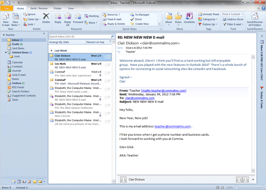This screenshot has height=190, width=266.
Task: Toggle category box on Leo Nofs message
Action: [x=106, y=65]
